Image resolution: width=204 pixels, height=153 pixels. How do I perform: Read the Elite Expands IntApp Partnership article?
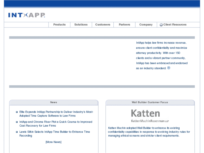pos(56,114)
